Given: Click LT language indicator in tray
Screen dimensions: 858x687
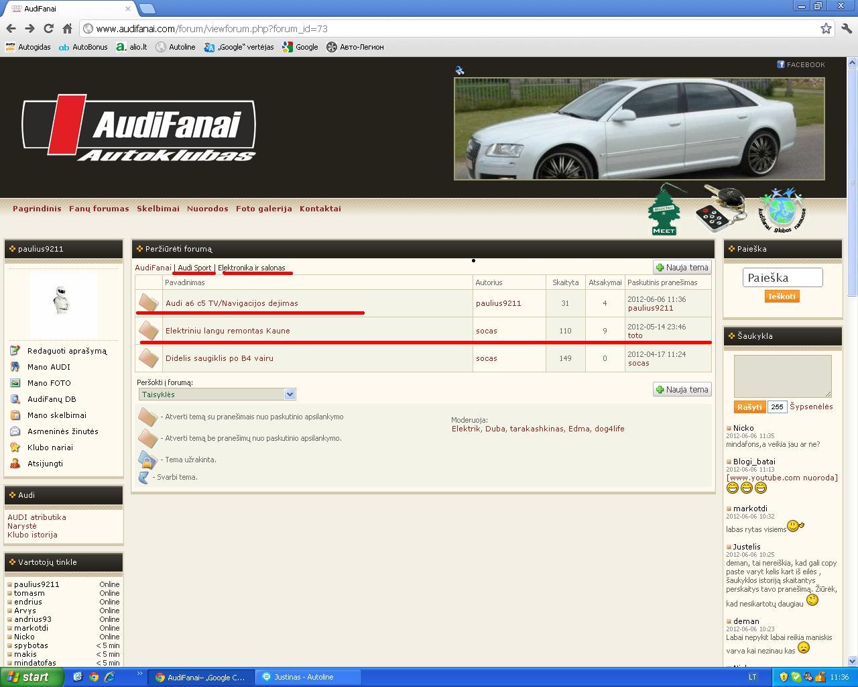Looking at the screenshot, I should tap(752, 677).
